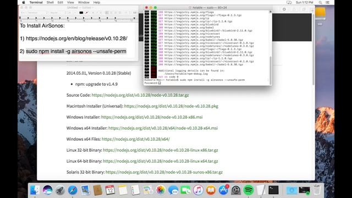
Task: Open Terminal icon in the Dock
Action: (x=273, y=190)
